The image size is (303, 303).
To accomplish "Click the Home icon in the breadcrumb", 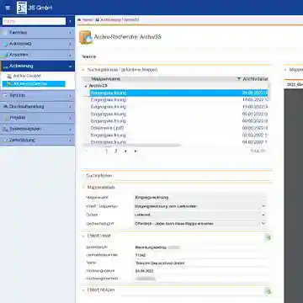I will click(x=79, y=20).
